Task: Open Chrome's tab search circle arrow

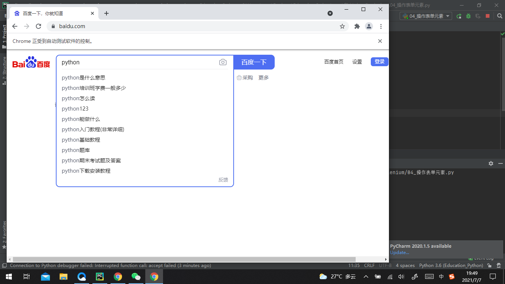Action: 330,13
